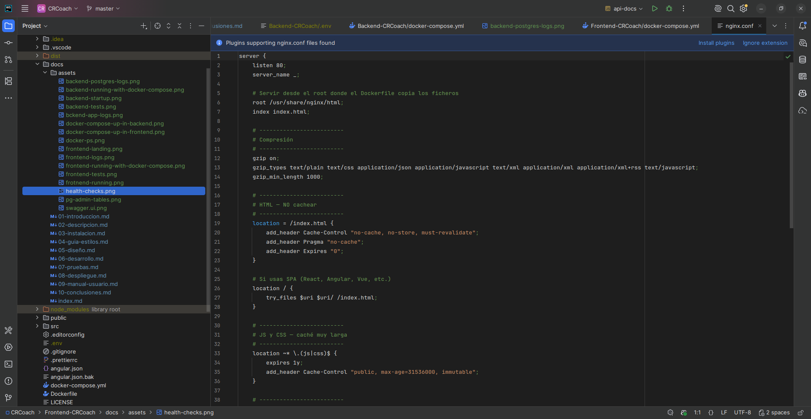Click the Notifications bell icon
This screenshot has width=811, height=419.
(x=803, y=26)
